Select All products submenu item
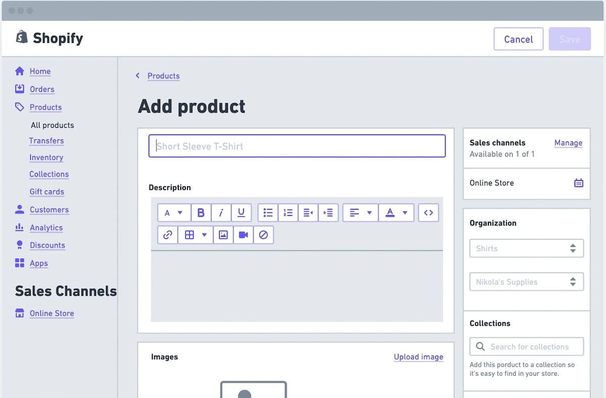Screen dimensions: 606x398 pyautogui.click(x=53, y=125)
